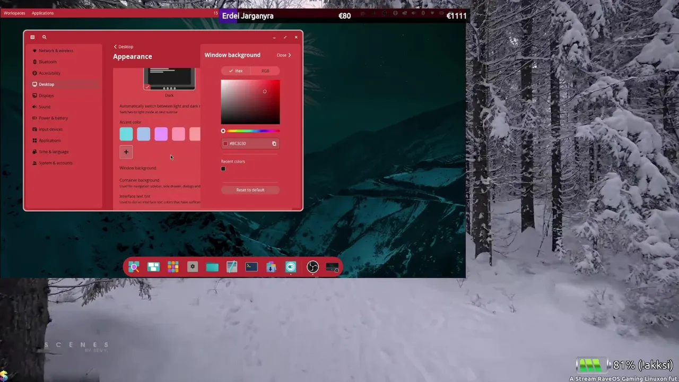Viewport: 679px width, 382px height.
Task: Select the black recent color swatch
Action: [x=223, y=169]
